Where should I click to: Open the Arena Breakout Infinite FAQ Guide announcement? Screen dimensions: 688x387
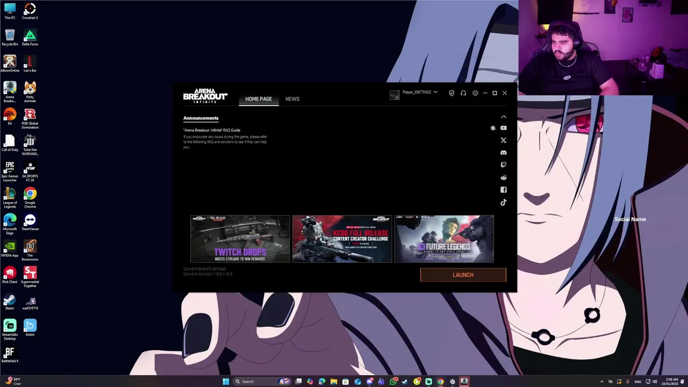pyautogui.click(x=212, y=130)
